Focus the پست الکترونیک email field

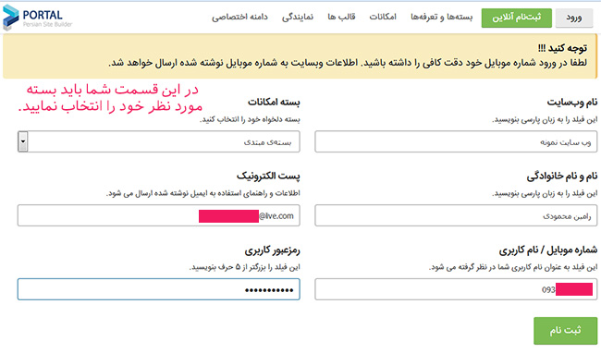click(159, 215)
